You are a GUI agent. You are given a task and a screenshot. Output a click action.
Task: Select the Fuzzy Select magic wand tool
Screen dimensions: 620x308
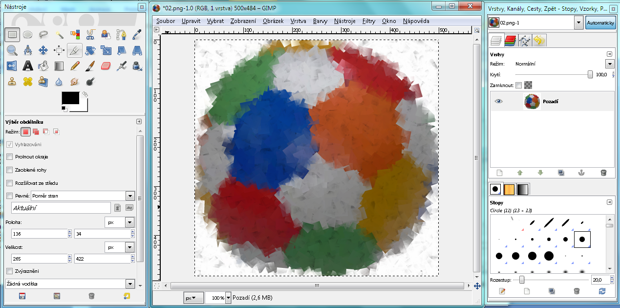click(59, 34)
